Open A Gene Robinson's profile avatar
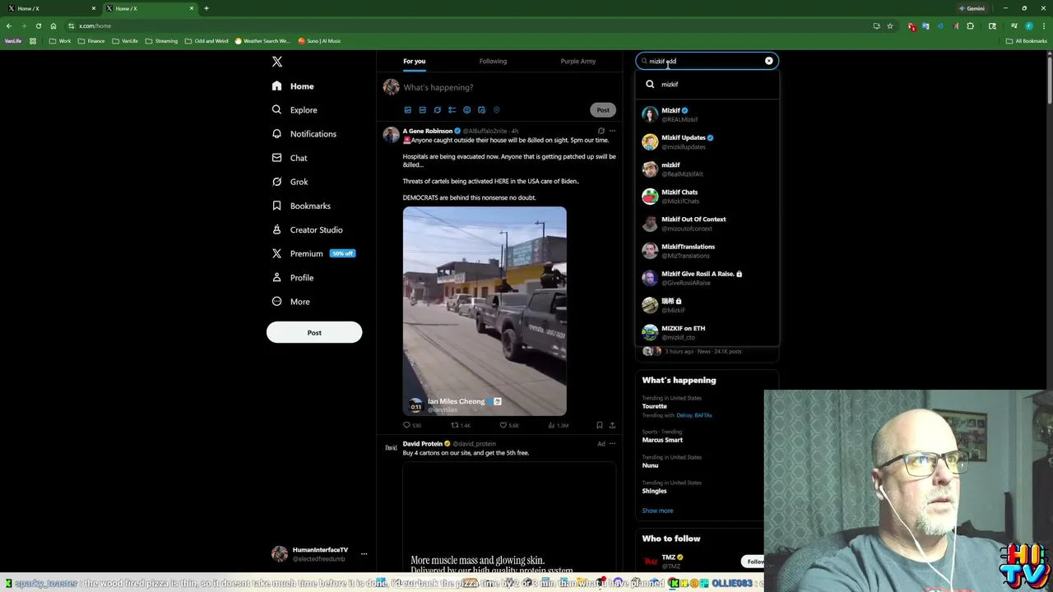 [391, 135]
